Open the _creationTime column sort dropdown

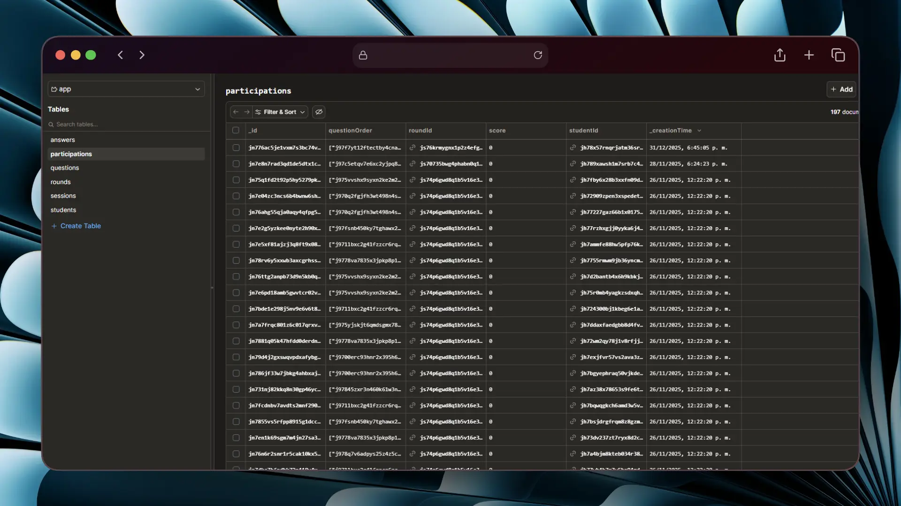tap(699, 130)
